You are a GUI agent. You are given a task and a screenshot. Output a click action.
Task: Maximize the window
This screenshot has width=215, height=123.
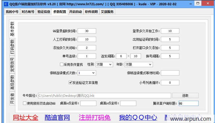(x=198, y=3)
